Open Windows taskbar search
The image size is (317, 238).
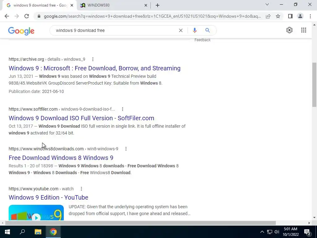[22, 232]
